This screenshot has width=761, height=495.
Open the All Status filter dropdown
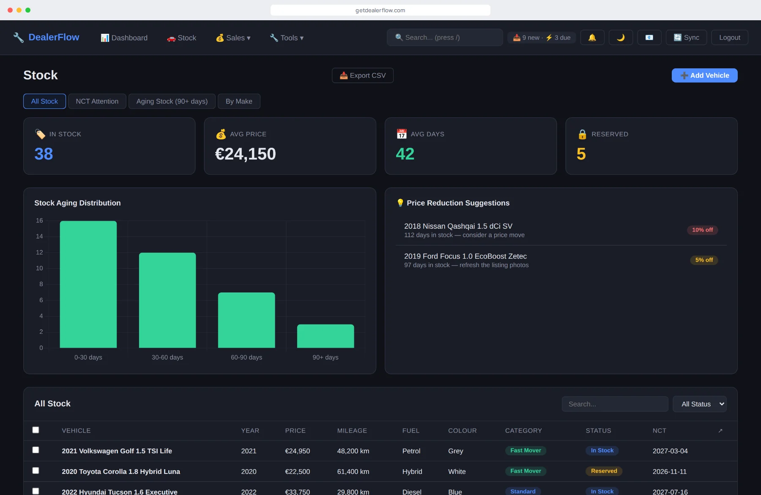700,404
